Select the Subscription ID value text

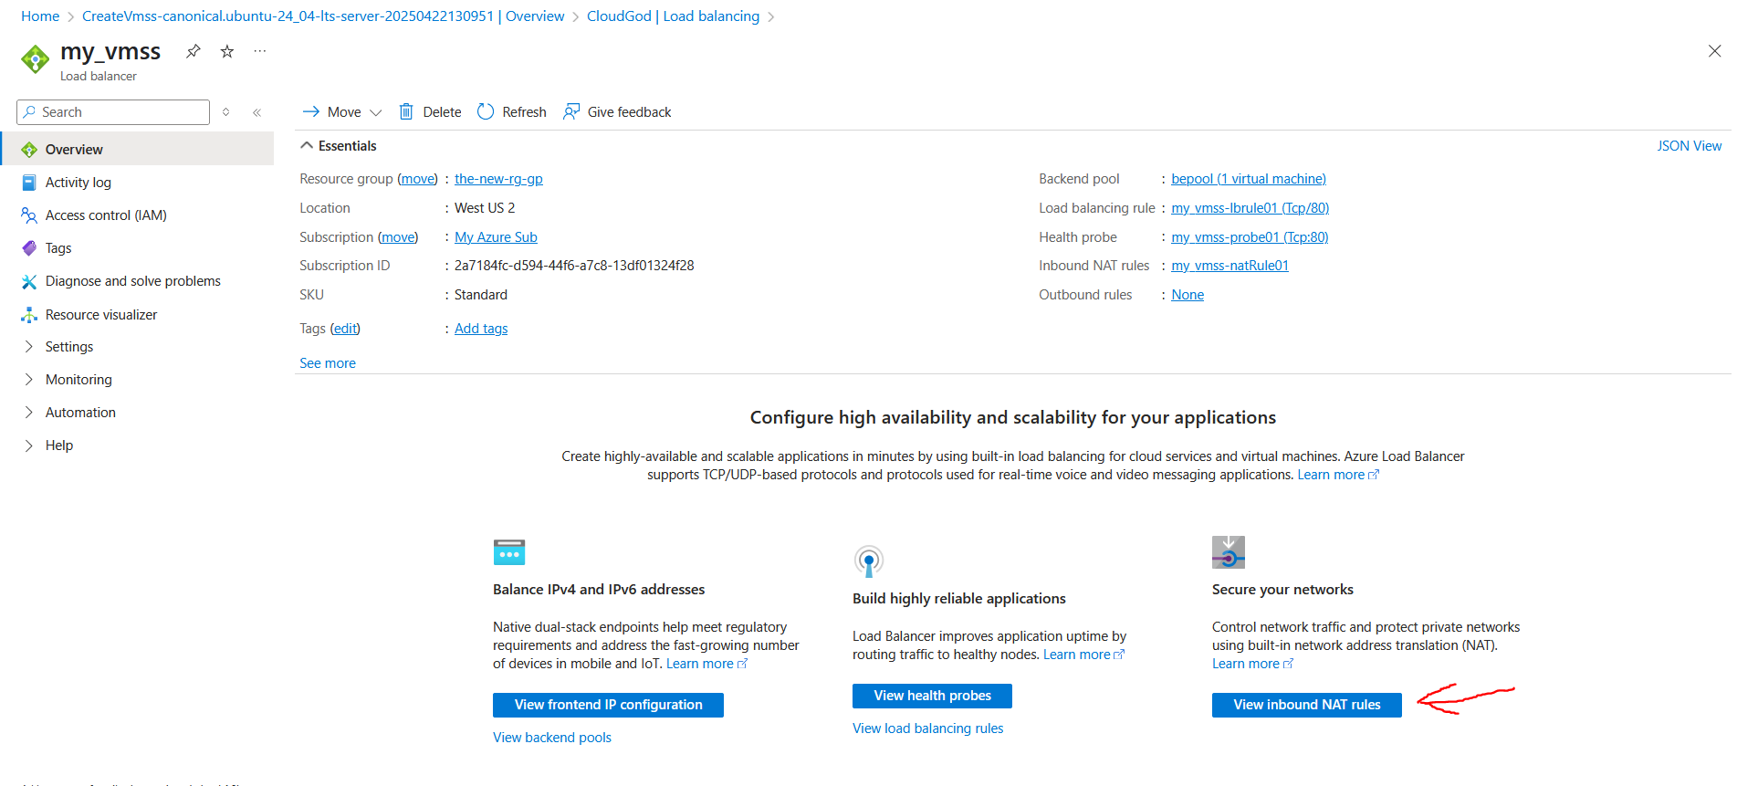pyautogui.click(x=574, y=266)
